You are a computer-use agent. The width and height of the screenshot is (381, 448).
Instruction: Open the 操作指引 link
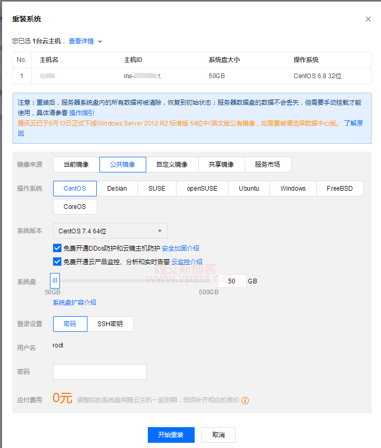click(81, 113)
